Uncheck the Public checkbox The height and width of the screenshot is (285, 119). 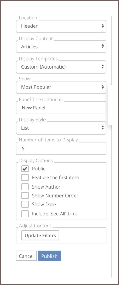pyautogui.click(x=25, y=169)
